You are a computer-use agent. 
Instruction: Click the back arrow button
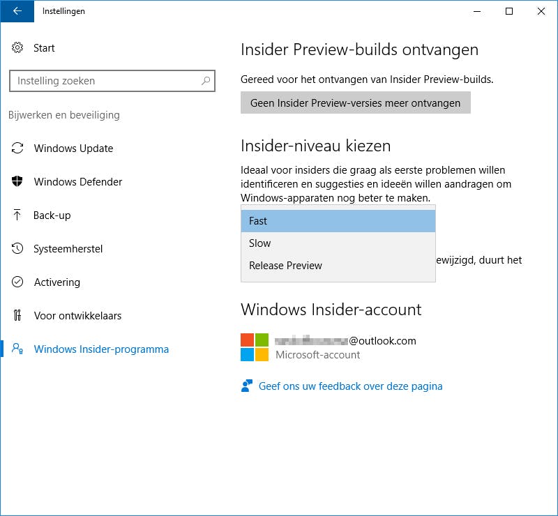click(17, 11)
